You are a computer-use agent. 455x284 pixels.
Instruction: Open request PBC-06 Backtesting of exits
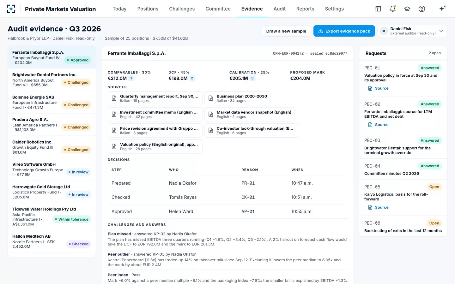[x=403, y=227]
